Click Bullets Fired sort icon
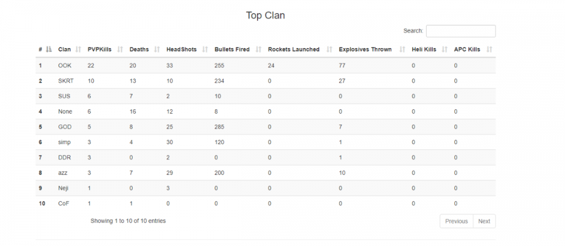Image resolution: width=565 pixels, height=246 pixels. click(258, 50)
